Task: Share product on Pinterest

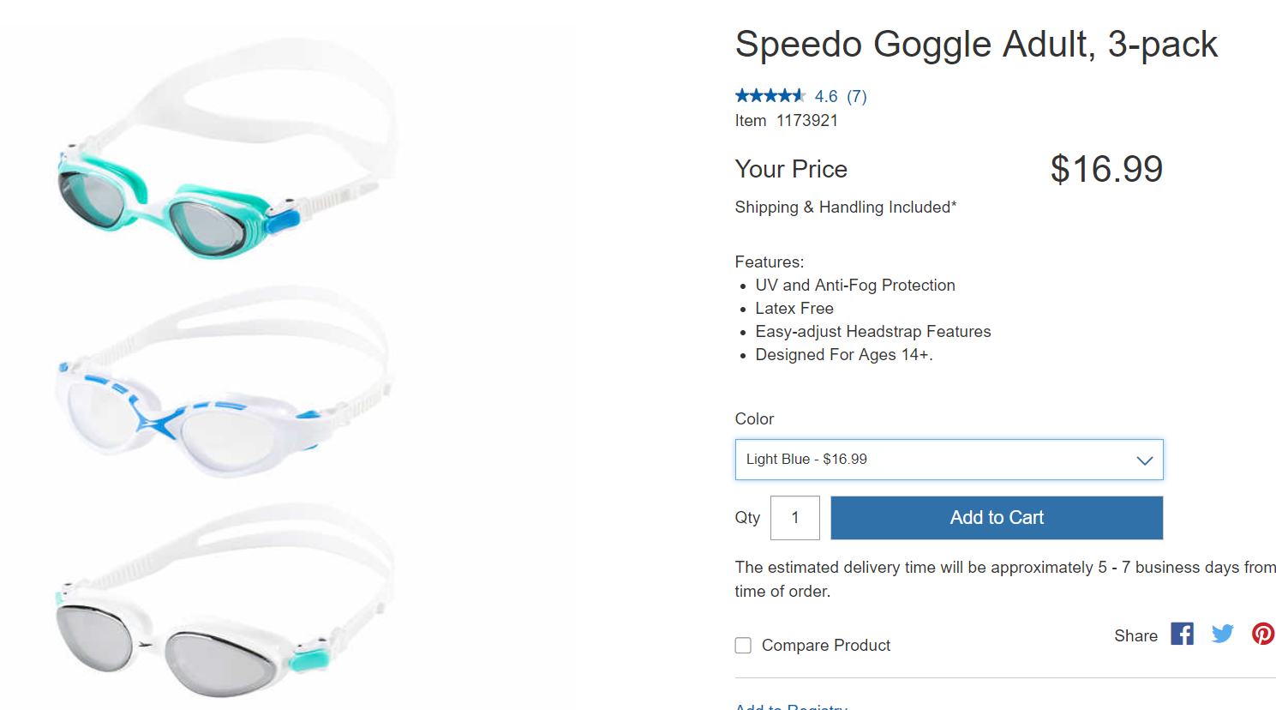Action: tap(1262, 634)
